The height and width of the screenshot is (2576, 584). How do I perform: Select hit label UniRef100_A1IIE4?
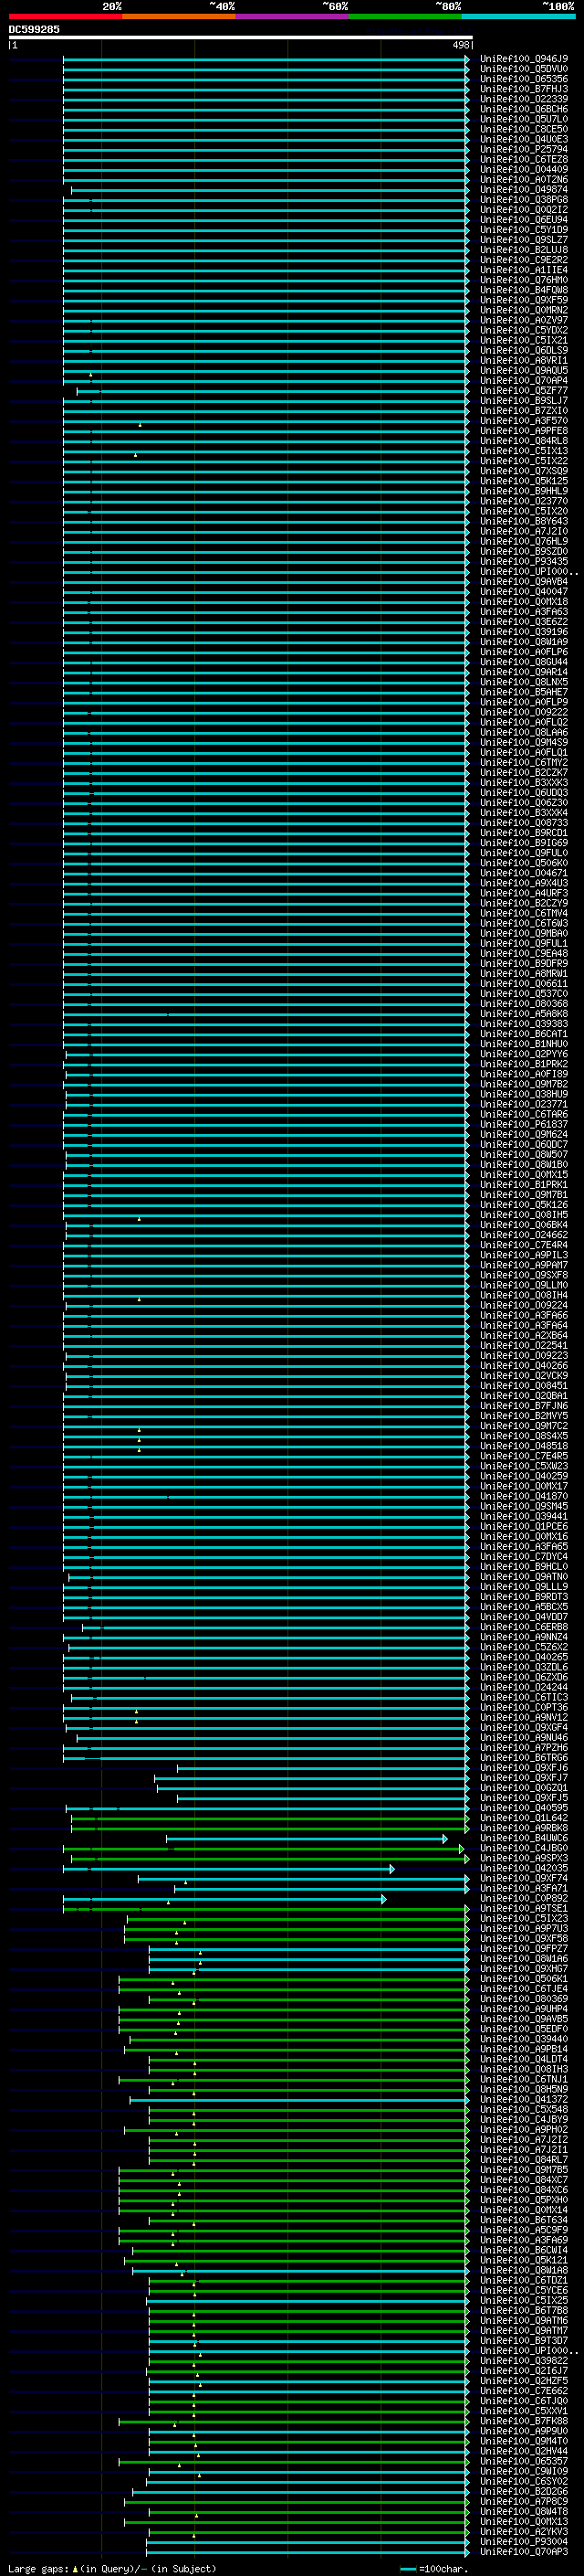click(524, 270)
